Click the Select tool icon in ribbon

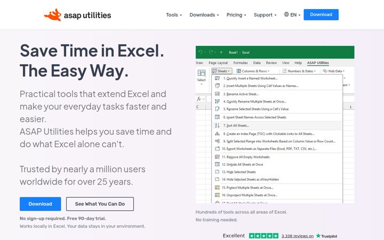201,73
